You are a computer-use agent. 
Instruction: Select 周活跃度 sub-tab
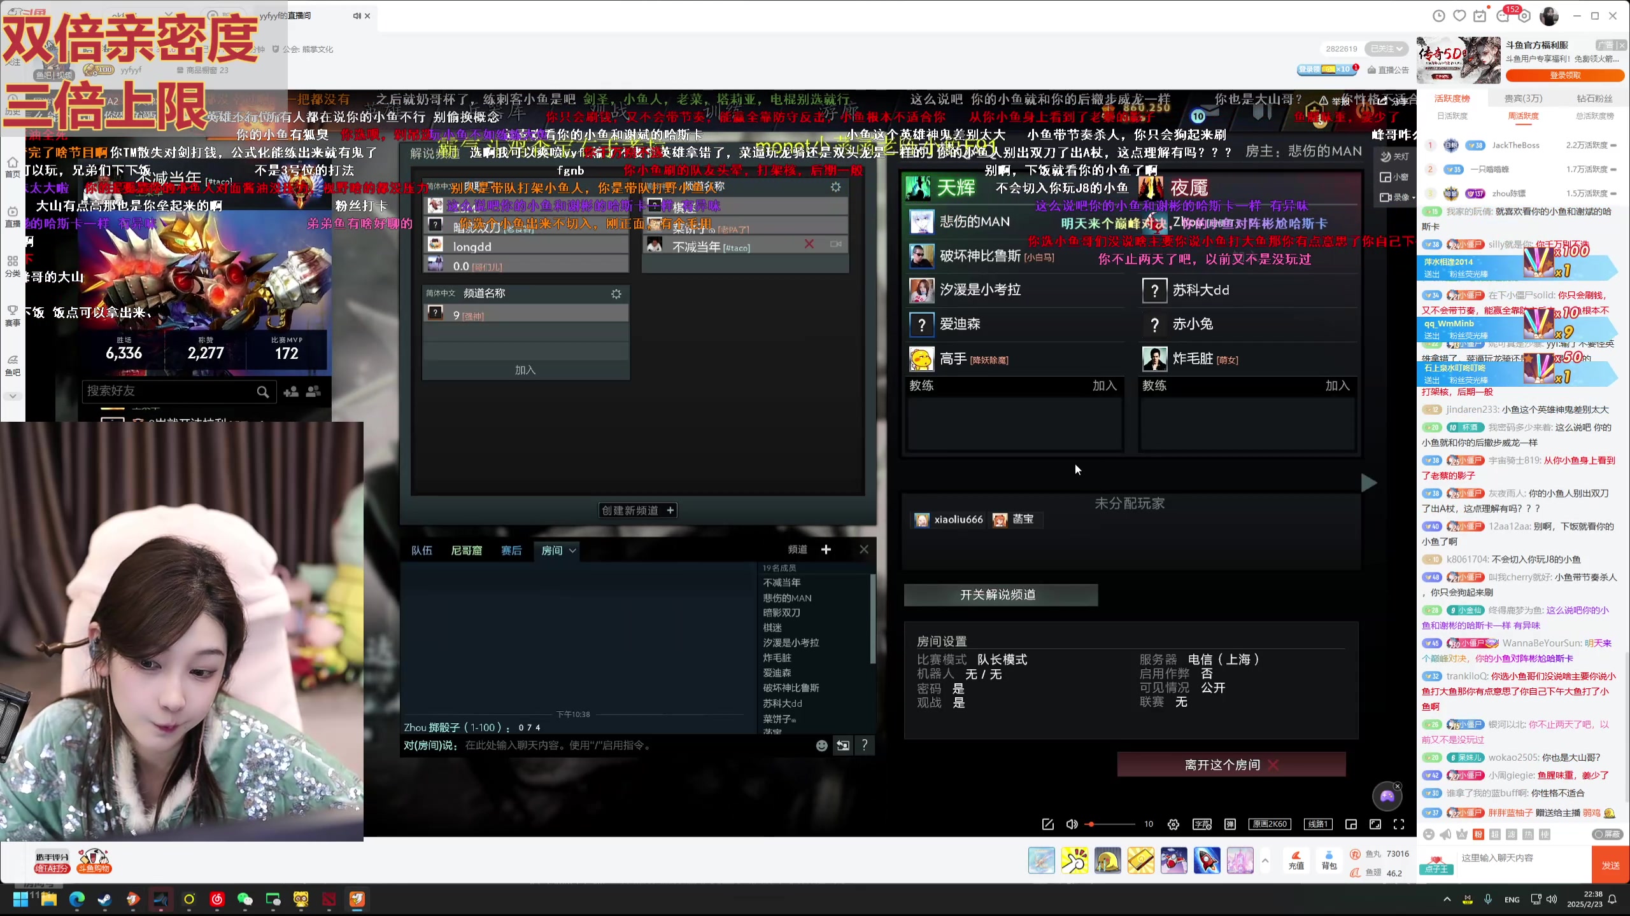[1523, 116]
